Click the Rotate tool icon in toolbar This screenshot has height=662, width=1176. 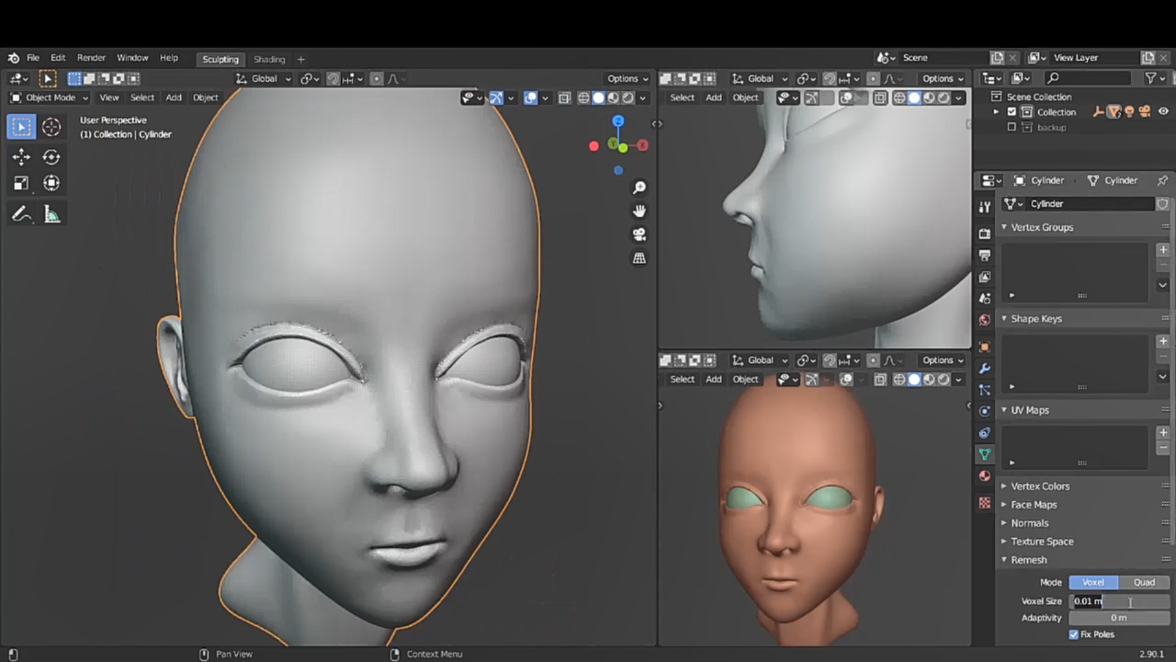[x=51, y=157]
